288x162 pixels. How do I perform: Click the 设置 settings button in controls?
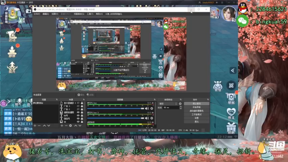197,118
